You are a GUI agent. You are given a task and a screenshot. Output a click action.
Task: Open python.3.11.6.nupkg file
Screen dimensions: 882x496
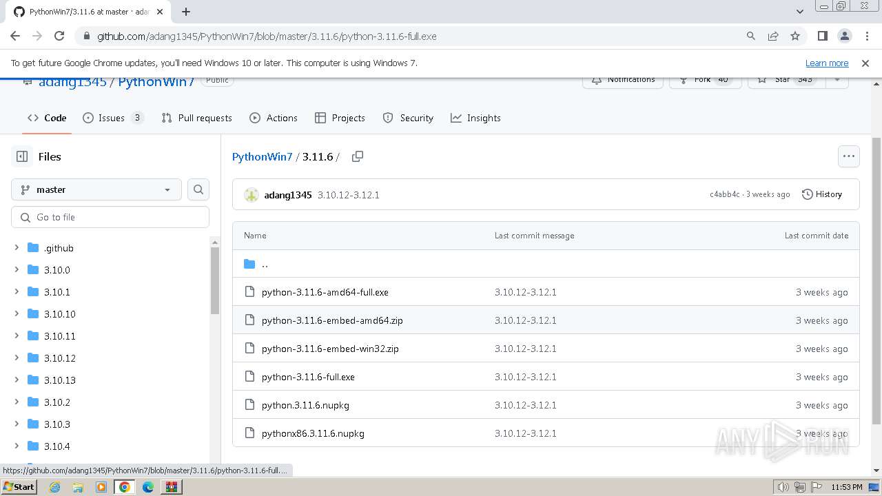pos(305,405)
